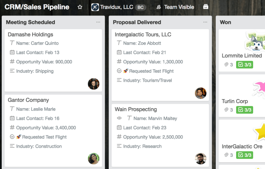Viewport: 265px width, 169px height.
Task: Open the Damashe Holdings card
Action: (x=31, y=34)
